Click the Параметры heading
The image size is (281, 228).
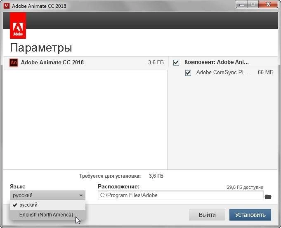pyautogui.click(x=41, y=48)
